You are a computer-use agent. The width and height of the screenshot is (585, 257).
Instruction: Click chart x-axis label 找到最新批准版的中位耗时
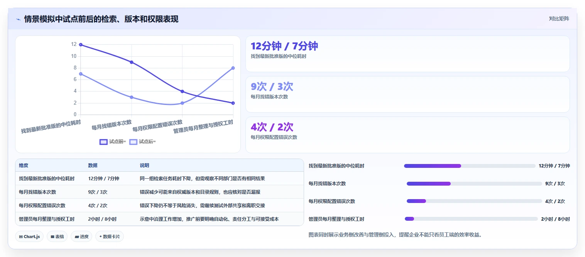51,127
